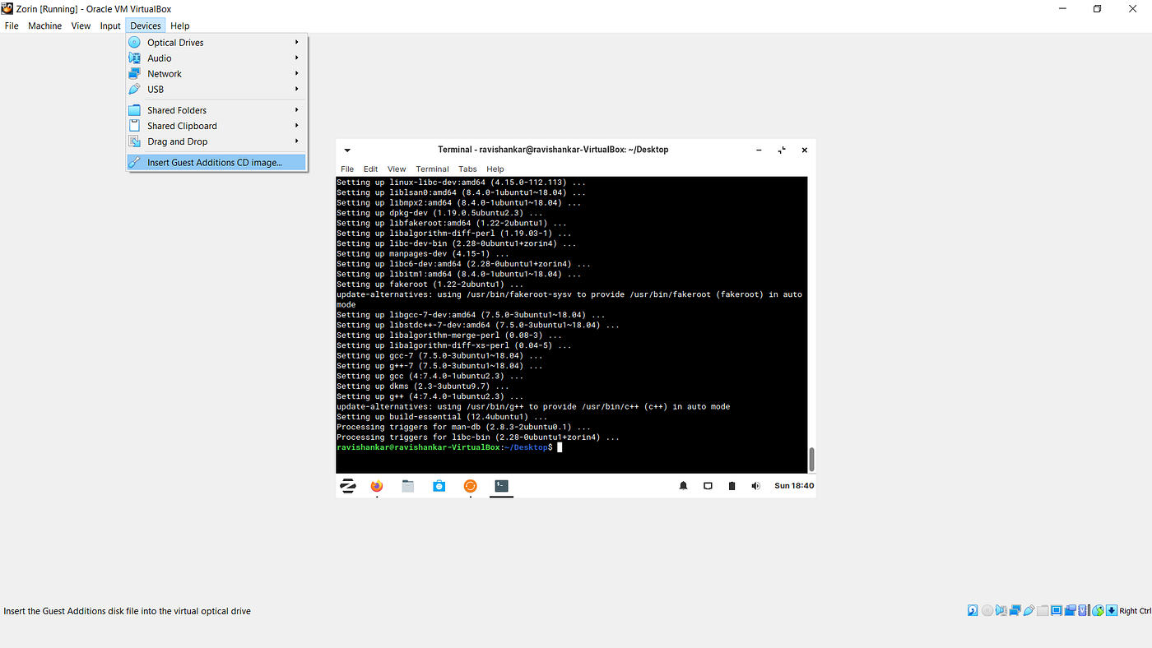Open the Terminal window's Edit menu

pos(371,169)
